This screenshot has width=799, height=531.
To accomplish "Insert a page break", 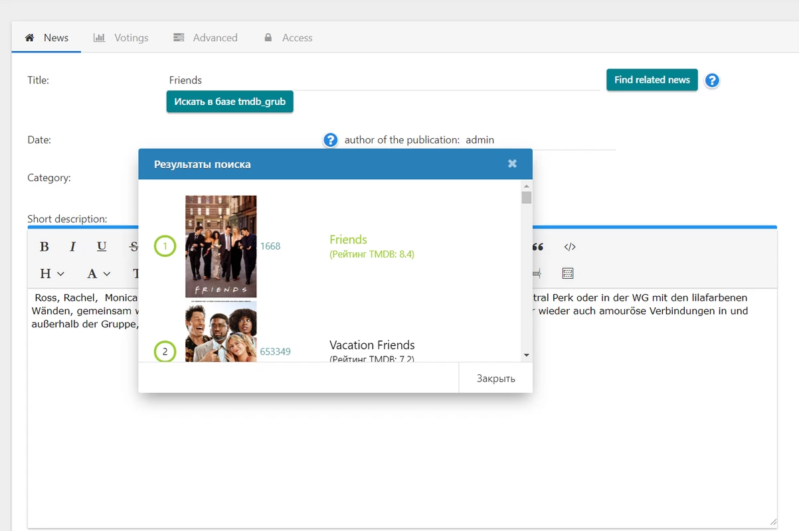I will coord(537,273).
